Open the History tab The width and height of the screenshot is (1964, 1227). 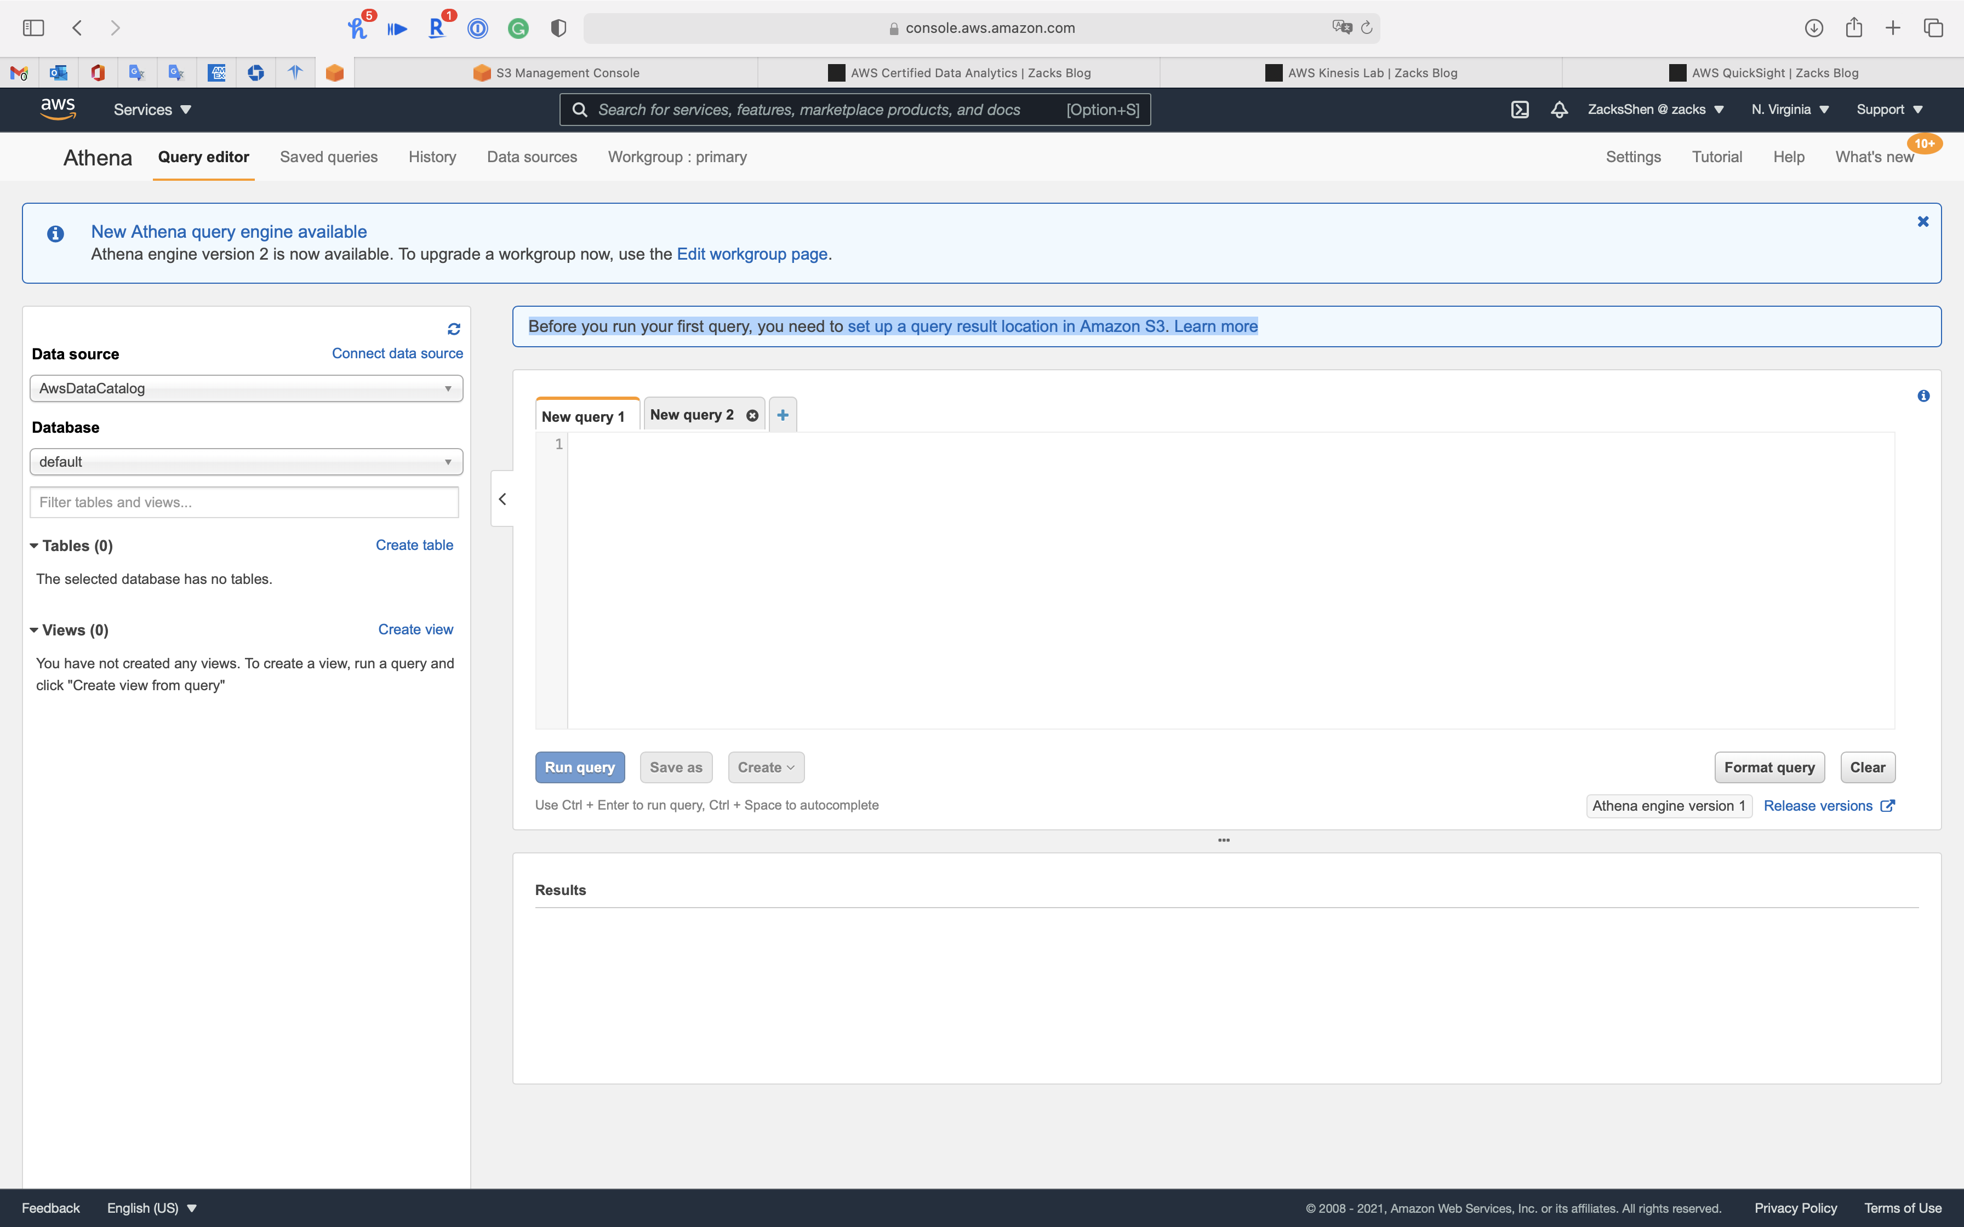(x=432, y=157)
